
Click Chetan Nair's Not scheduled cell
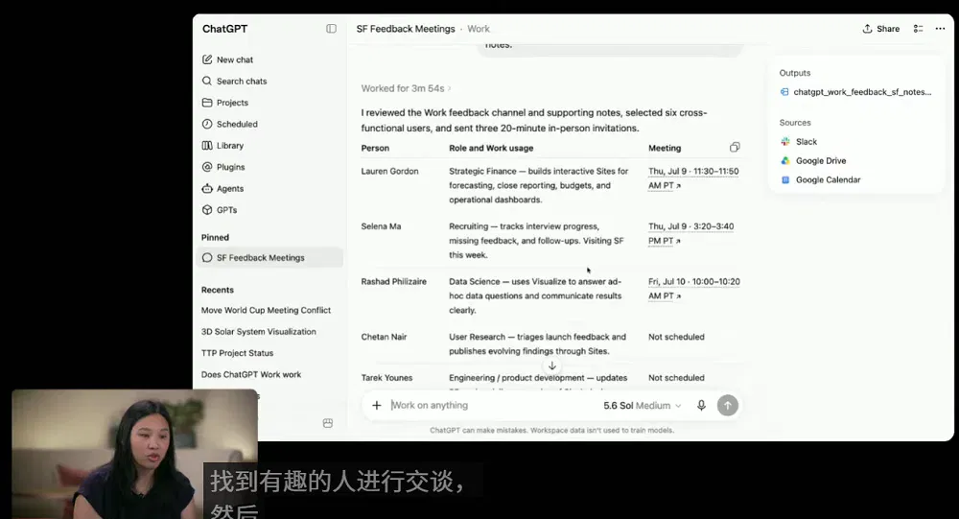676,337
